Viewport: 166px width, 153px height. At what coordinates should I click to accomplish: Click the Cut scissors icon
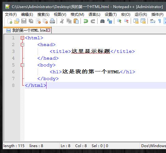point(62,21)
